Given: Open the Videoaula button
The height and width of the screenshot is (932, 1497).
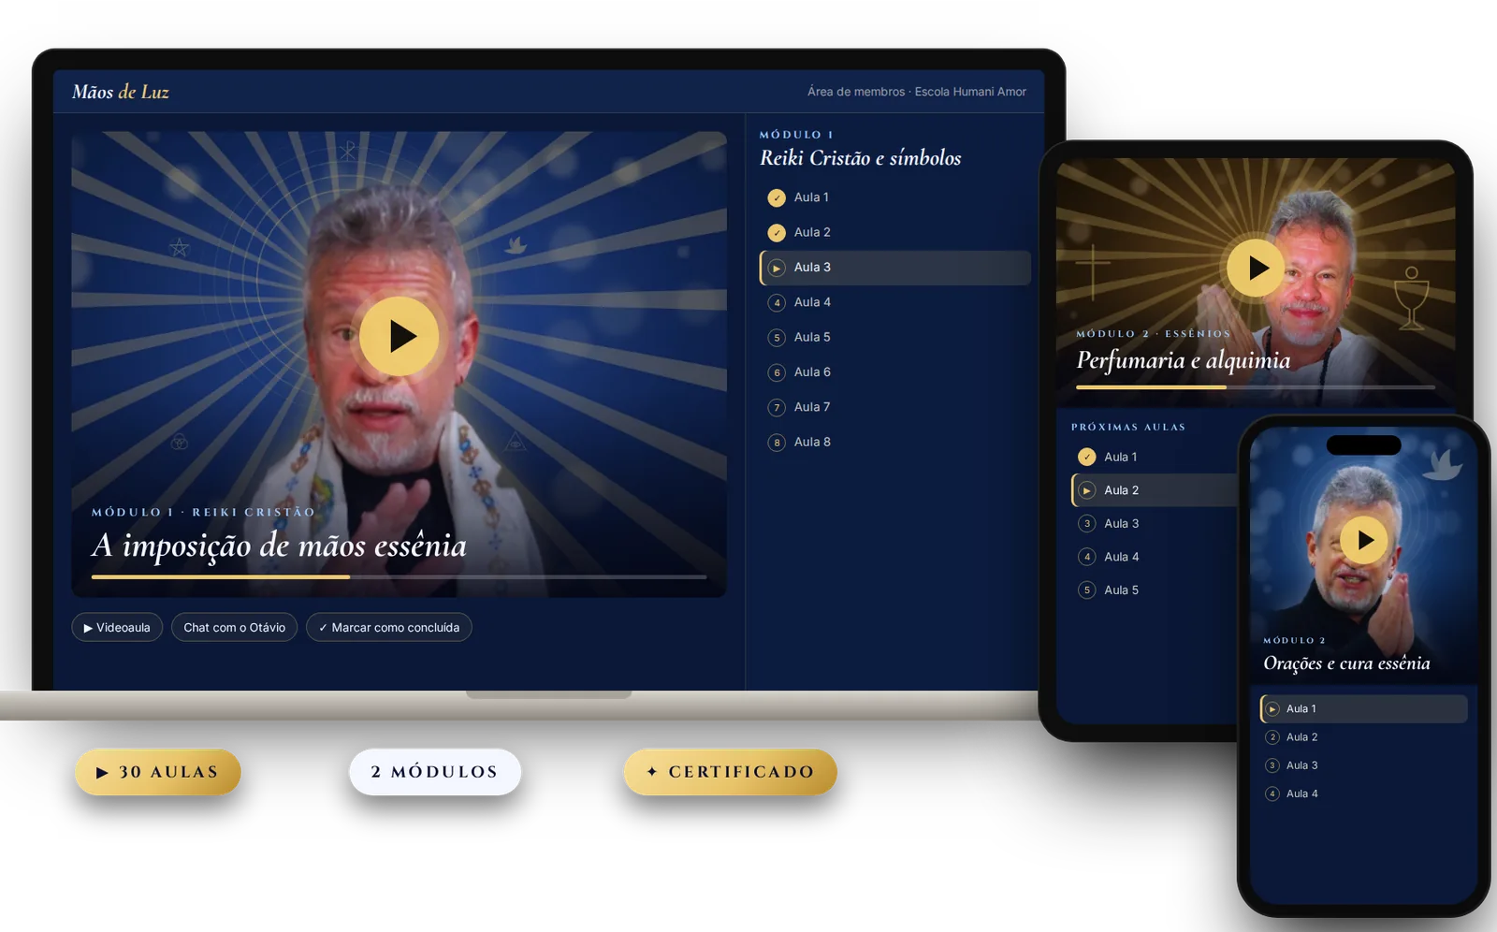Looking at the screenshot, I should (x=117, y=627).
